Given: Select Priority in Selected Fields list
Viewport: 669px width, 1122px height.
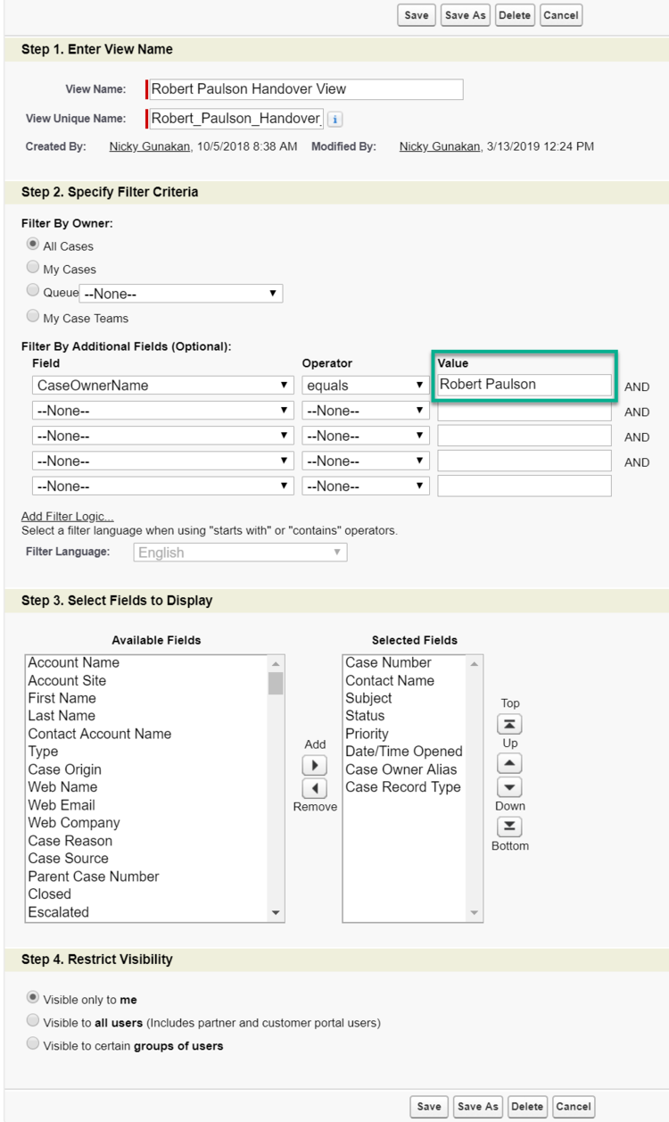Looking at the screenshot, I should coord(367,734).
